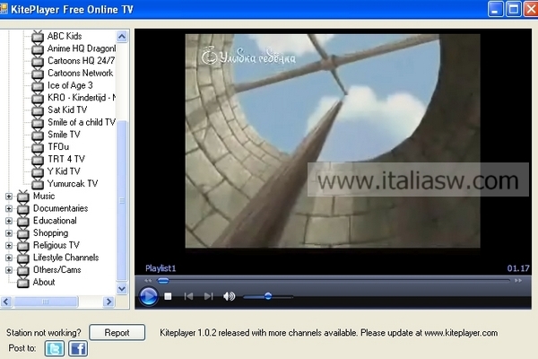Select the Smile TV channel

64,135
